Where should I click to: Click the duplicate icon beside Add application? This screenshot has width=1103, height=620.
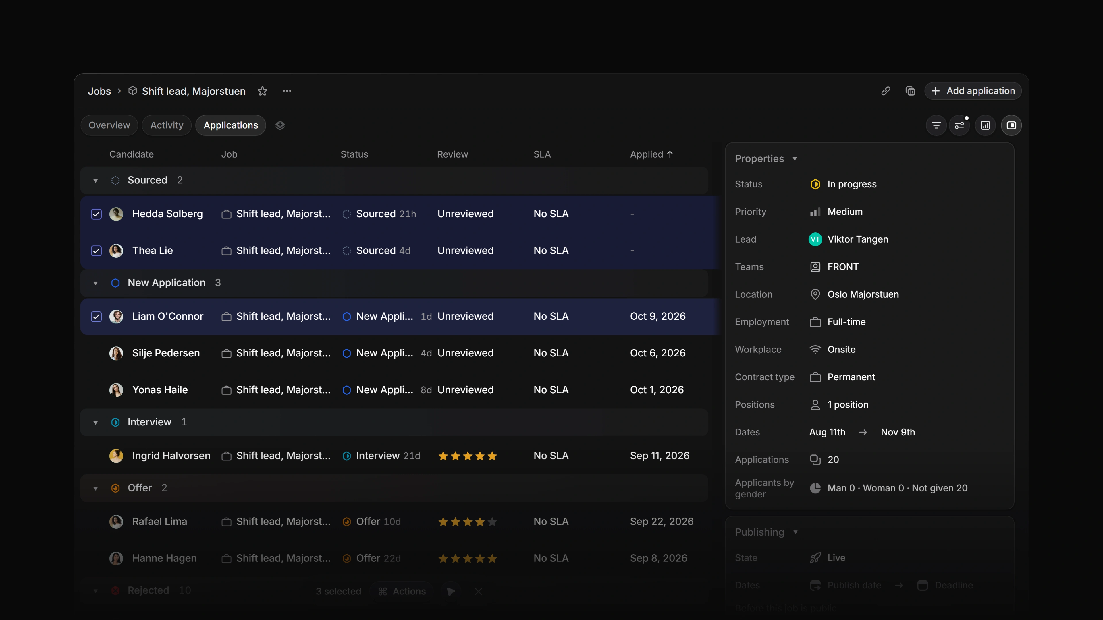[x=910, y=91]
